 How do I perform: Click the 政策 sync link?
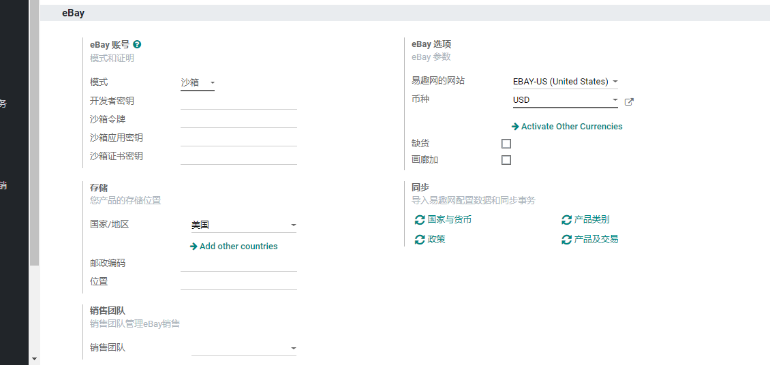430,240
